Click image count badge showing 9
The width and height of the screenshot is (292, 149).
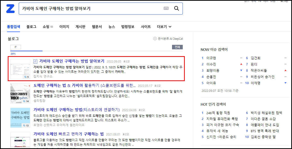[26, 77]
